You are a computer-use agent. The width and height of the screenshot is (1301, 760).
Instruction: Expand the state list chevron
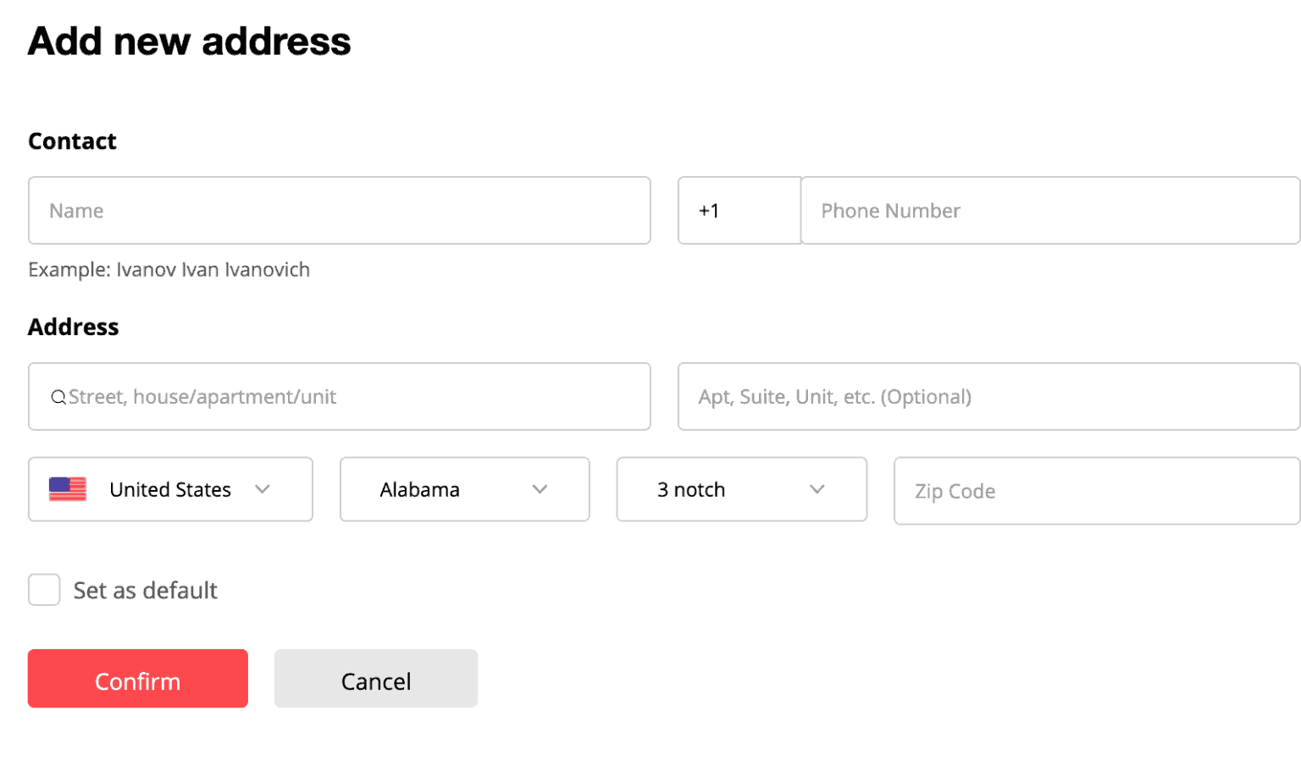pyautogui.click(x=540, y=489)
